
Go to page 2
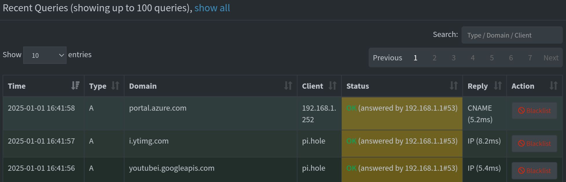[x=434, y=58]
